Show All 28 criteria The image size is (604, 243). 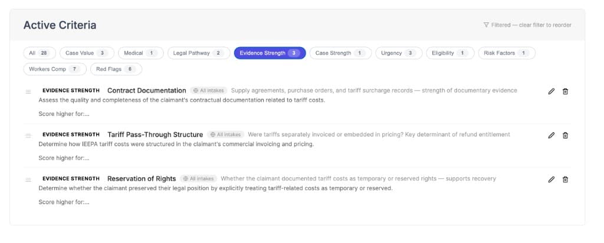click(x=40, y=53)
